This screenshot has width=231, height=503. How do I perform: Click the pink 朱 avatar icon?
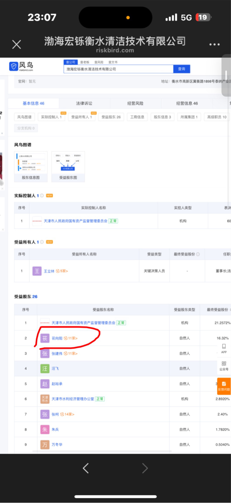click(x=45, y=429)
